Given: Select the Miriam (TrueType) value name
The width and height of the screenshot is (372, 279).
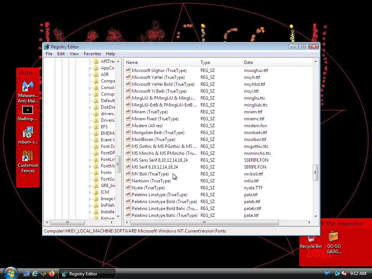Looking at the screenshot, I should click(x=150, y=112).
